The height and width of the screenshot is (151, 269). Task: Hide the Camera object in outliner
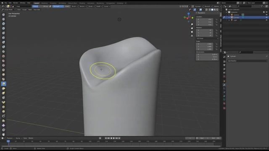266,15
